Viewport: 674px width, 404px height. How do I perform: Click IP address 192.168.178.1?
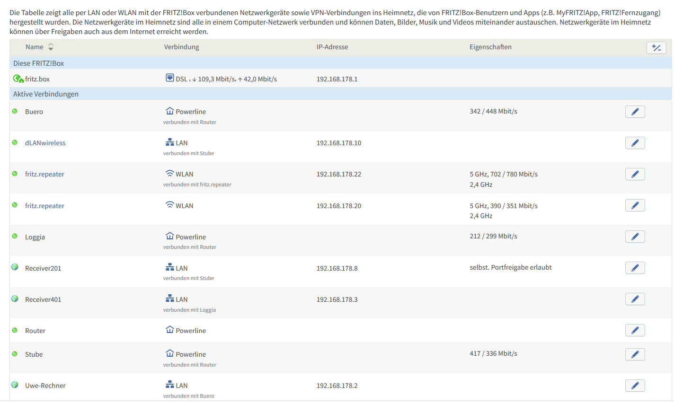(337, 79)
